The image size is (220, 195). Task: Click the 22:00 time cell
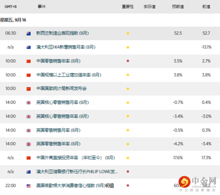pyautogui.click(x=11, y=185)
